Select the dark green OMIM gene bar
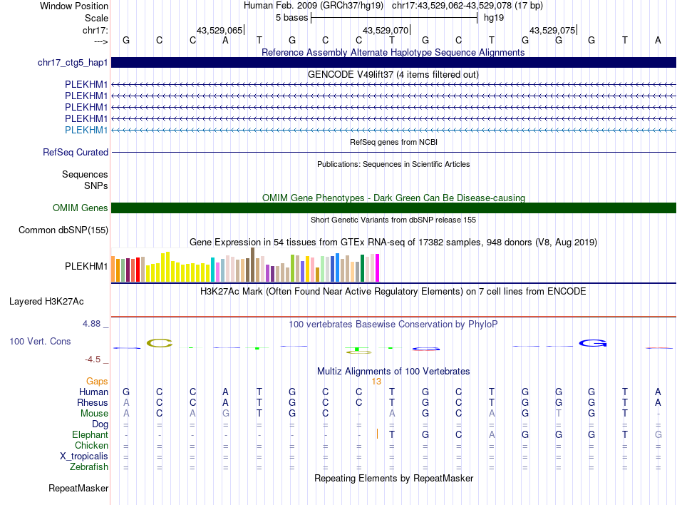677x505 pixels. click(x=393, y=208)
